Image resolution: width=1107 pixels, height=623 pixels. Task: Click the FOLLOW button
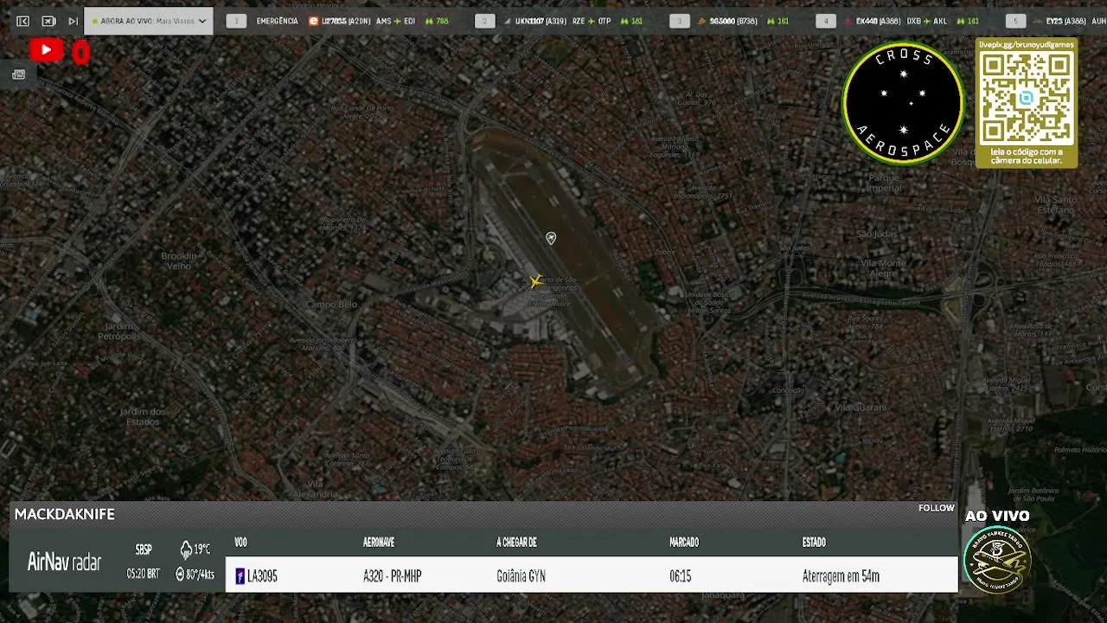coord(937,508)
